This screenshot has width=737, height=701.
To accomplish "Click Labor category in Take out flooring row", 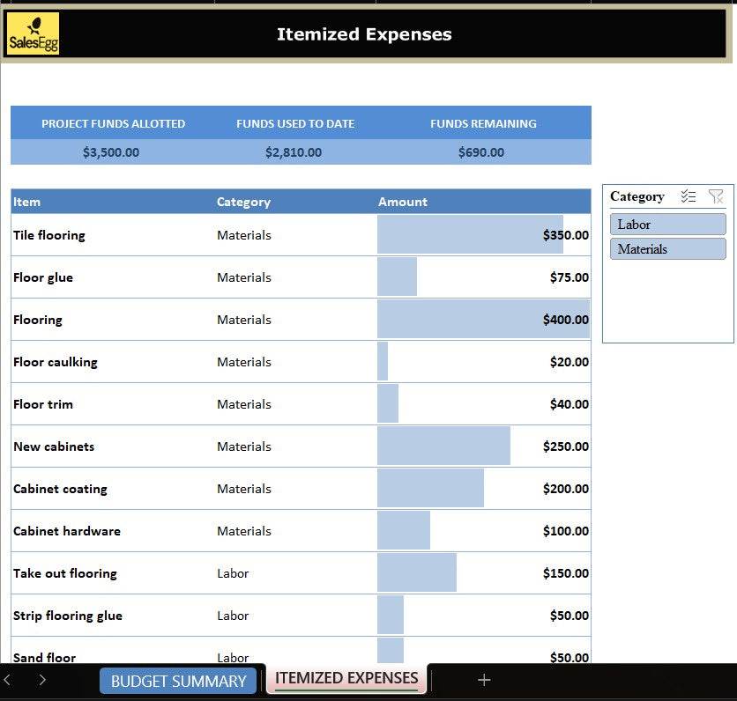I will pyautogui.click(x=295, y=573).
